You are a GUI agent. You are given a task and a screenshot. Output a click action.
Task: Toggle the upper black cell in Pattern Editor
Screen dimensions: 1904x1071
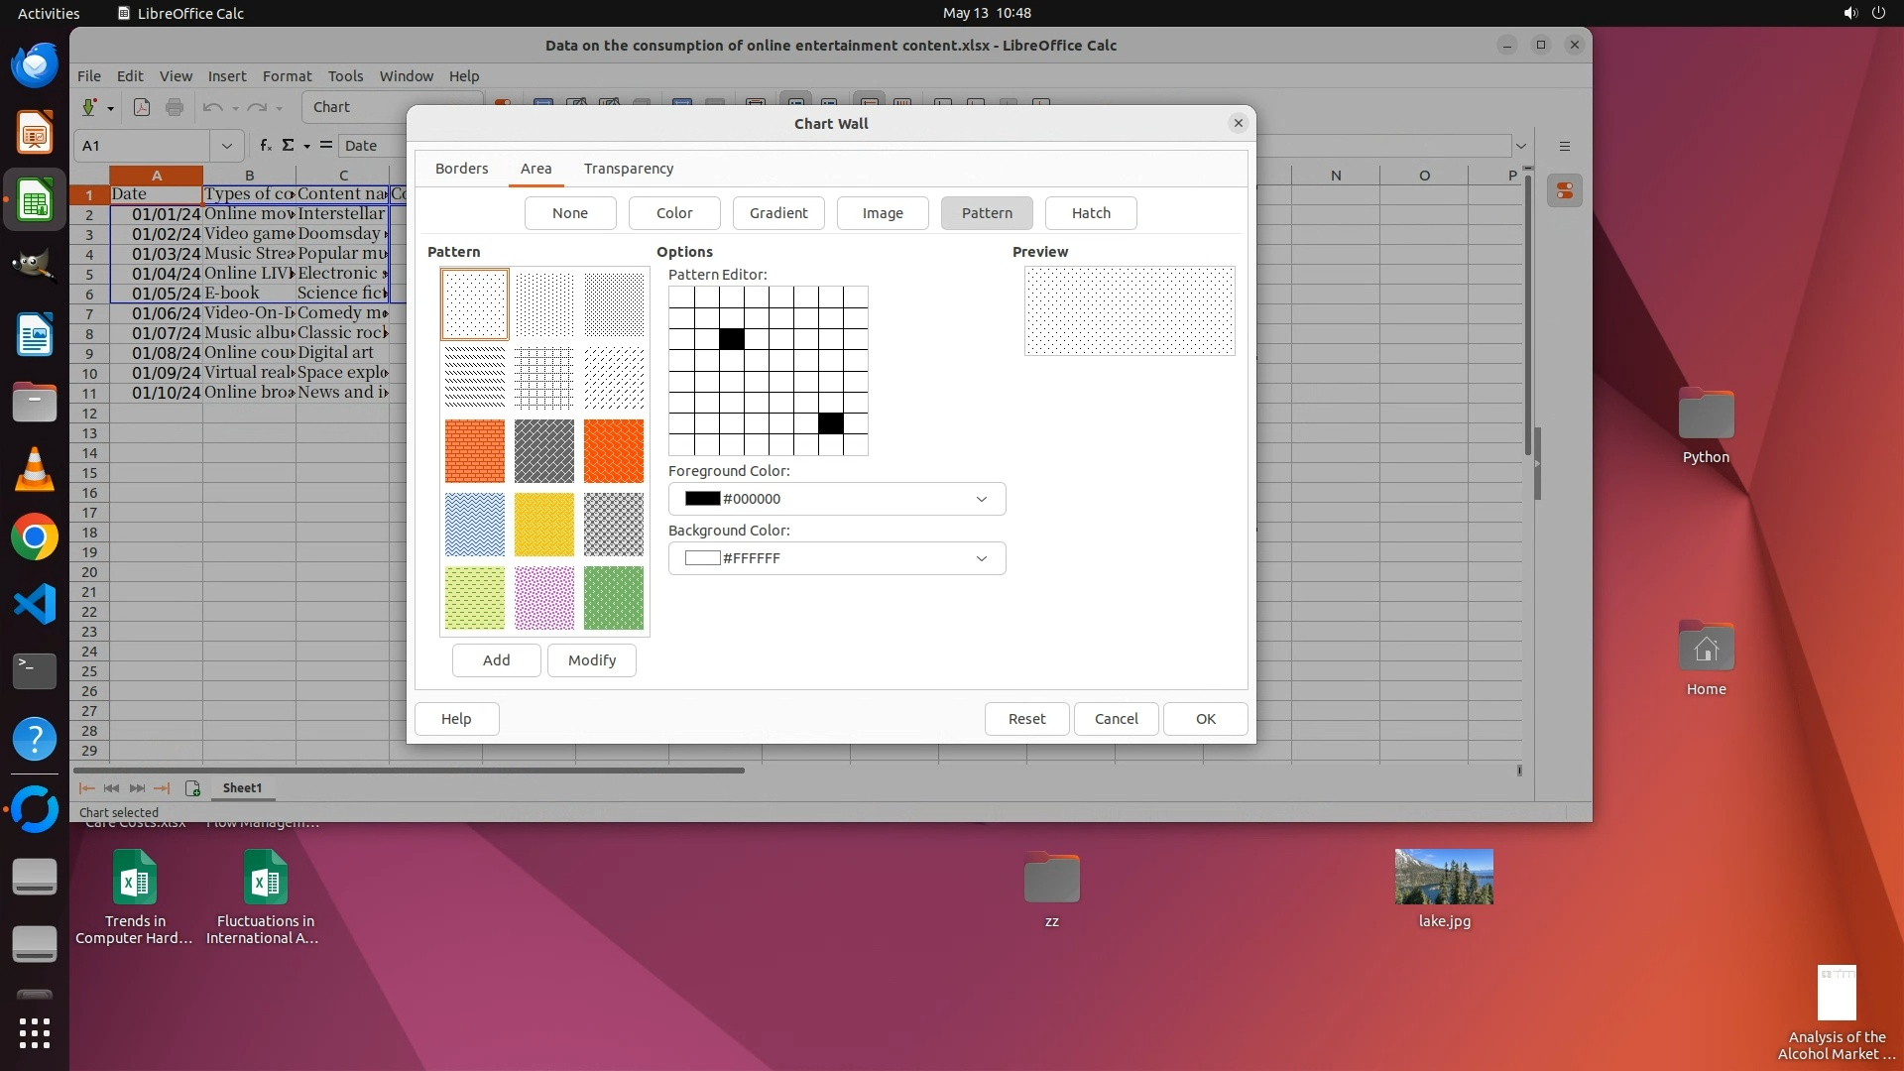point(731,339)
